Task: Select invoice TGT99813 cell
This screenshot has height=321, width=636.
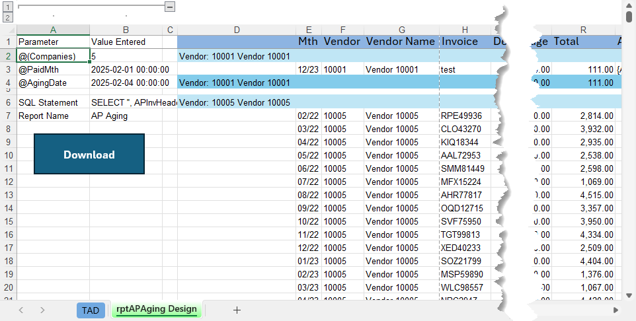Action: [465, 234]
